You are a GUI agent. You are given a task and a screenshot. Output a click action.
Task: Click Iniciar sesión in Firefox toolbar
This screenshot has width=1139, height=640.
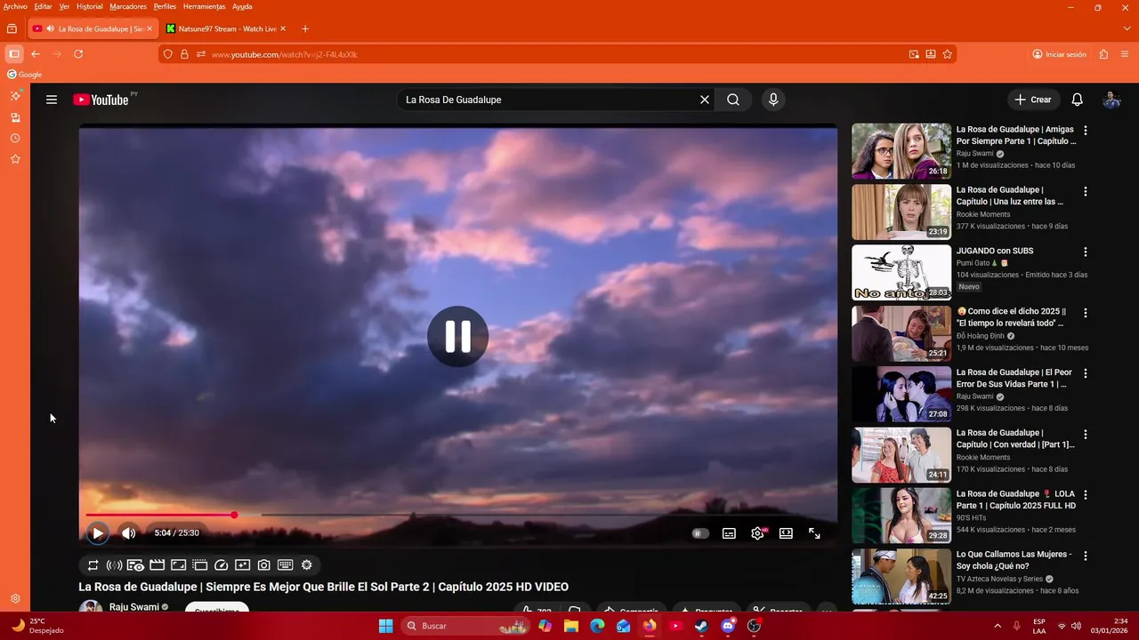[1059, 54]
